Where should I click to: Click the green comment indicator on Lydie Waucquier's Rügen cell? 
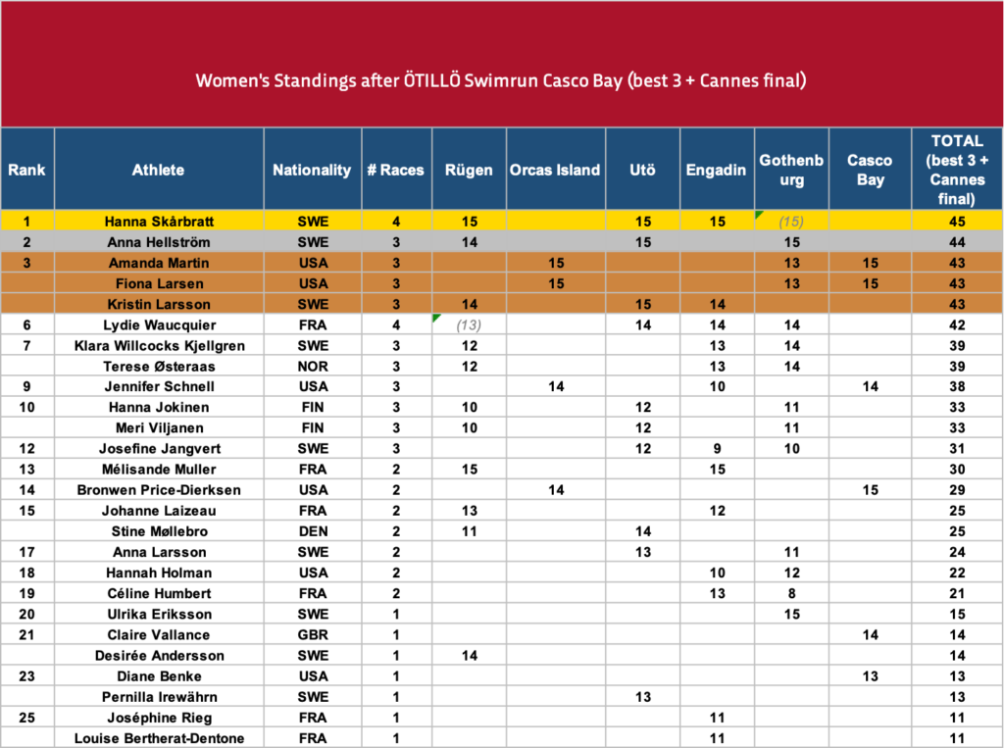coord(436,318)
